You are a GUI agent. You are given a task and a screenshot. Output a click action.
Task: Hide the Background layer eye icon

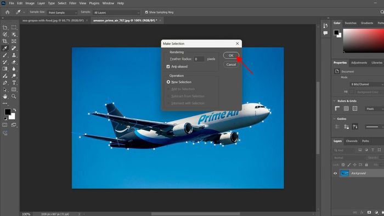[335, 173]
